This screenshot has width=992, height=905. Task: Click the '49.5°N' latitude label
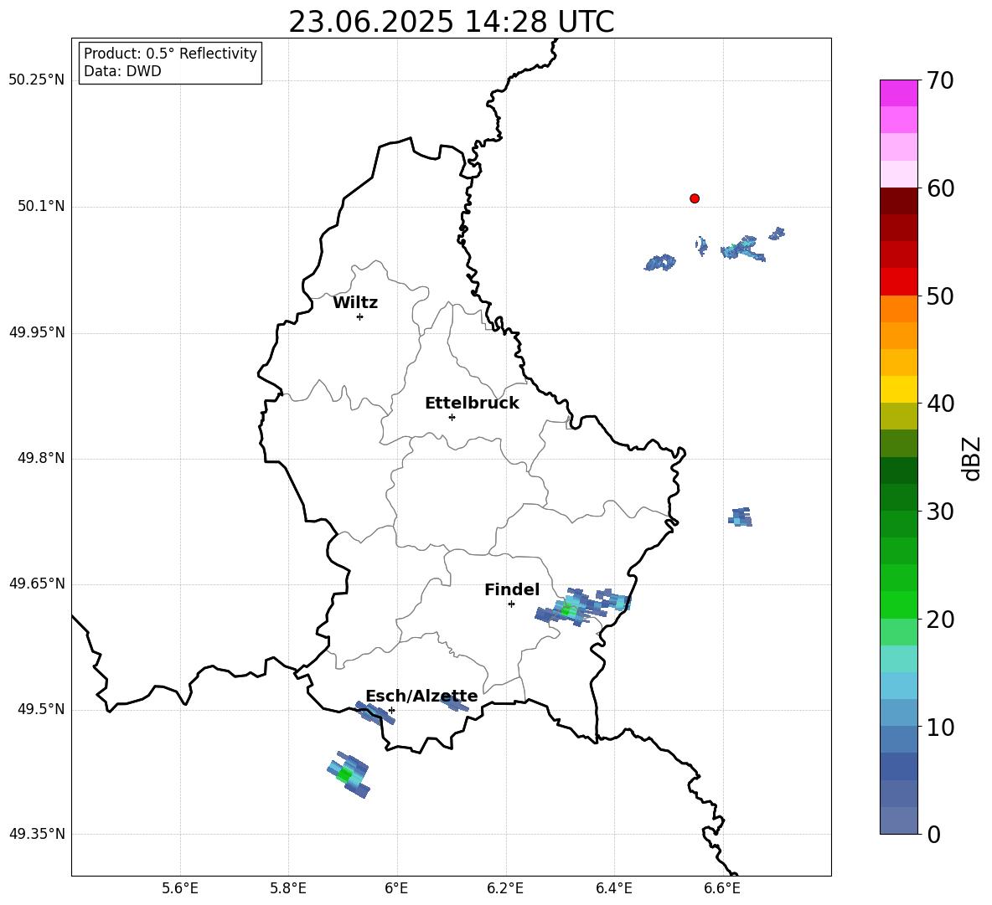(x=40, y=709)
